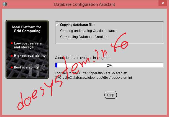Screen dimensions: 169x117
Task: Click the Highest availability bullet
Action: (28, 56)
